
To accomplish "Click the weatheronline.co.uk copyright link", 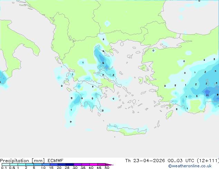I will coord(190,166).
